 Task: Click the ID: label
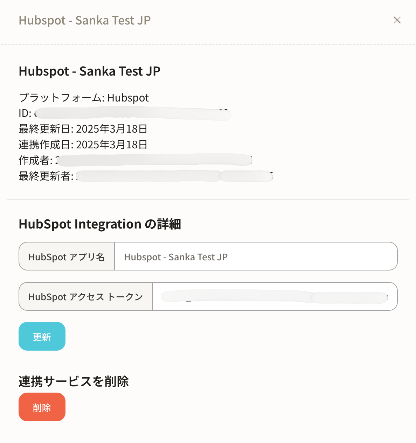tap(25, 113)
